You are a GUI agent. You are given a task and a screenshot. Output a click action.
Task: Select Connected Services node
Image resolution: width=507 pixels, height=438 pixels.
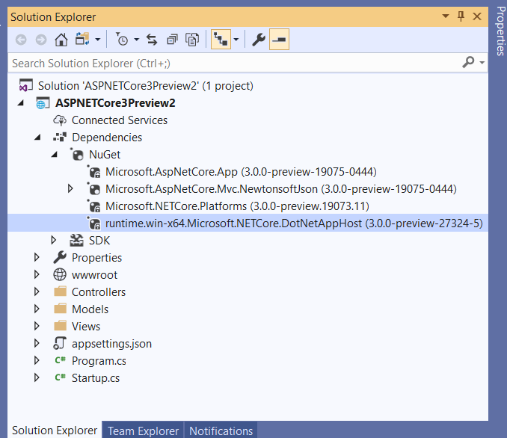[120, 120]
